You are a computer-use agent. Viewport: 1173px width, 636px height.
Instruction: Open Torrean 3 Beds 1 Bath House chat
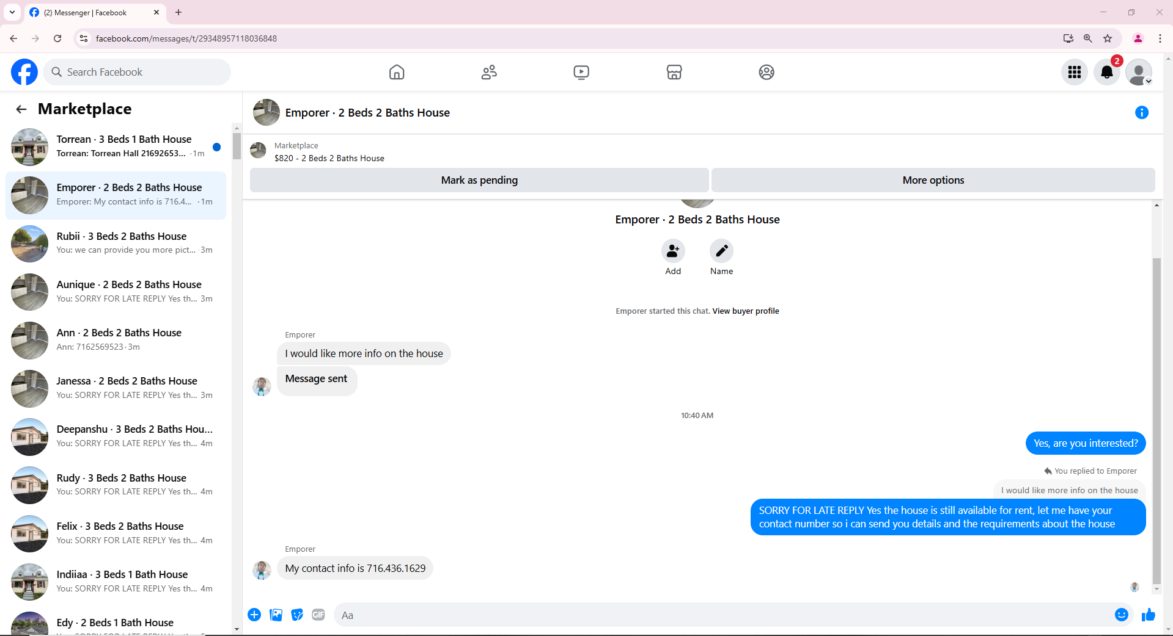pos(116,146)
